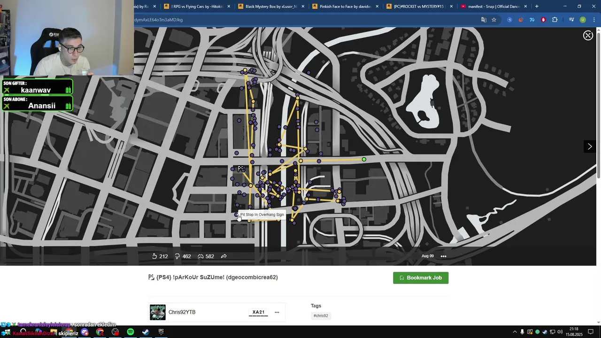Open the Chrome profile avatar
601x338 pixels.
click(583, 20)
